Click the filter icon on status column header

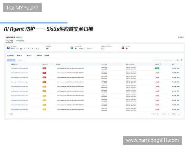pyautogui.click(x=160, y=64)
